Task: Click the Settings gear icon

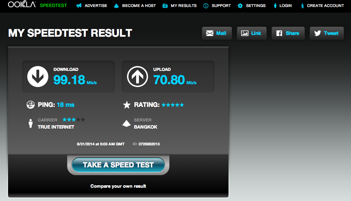Action: tap(240, 6)
